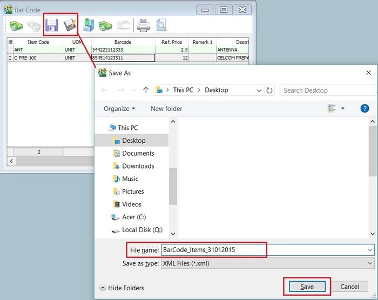Click the green delete icon with X
Image resolution: width=378 pixels, height=300 pixels.
tap(106, 25)
